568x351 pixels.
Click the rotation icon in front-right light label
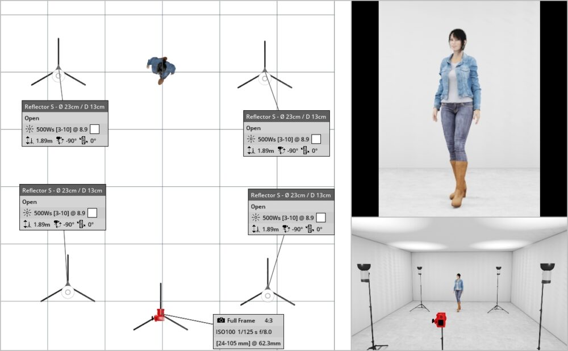pyautogui.click(x=311, y=229)
